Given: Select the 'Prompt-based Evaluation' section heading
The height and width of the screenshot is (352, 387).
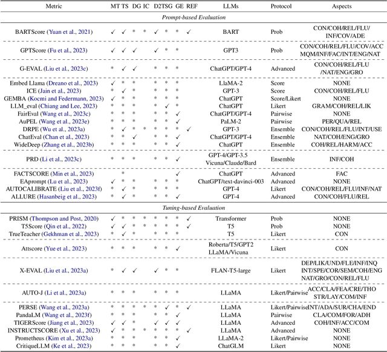Looking at the screenshot, I should pos(193,18).
